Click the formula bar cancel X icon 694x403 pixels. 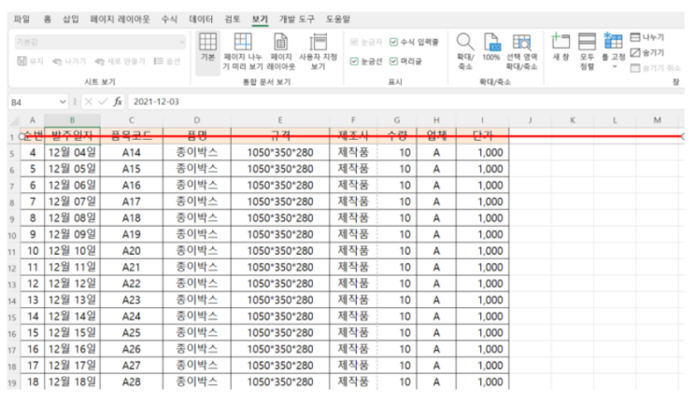pos(88,102)
